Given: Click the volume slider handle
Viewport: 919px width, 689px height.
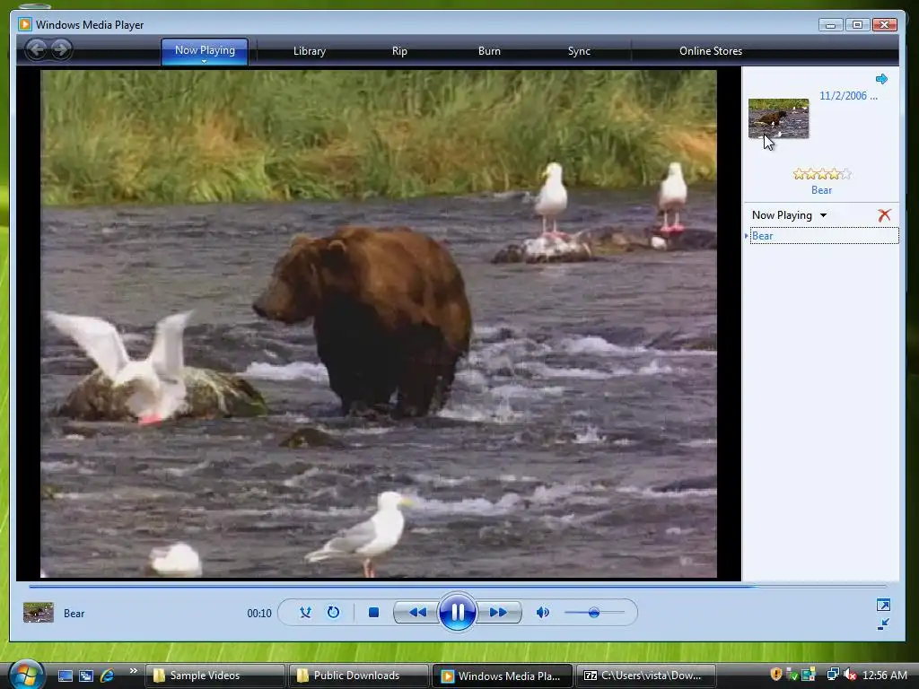Looking at the screenshot, I should (x=594, y=613).
